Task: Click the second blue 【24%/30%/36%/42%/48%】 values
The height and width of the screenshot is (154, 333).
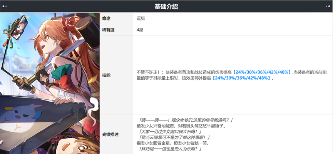Action: click(x=241, y=78)
